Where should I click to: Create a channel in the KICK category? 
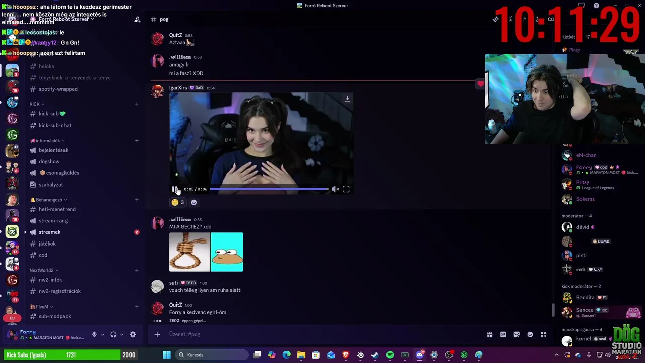tap(137, 104)
